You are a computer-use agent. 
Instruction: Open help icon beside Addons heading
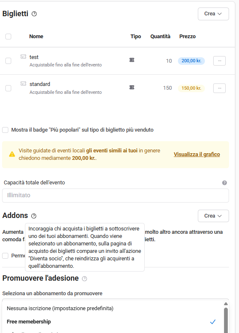pos(34,216)
